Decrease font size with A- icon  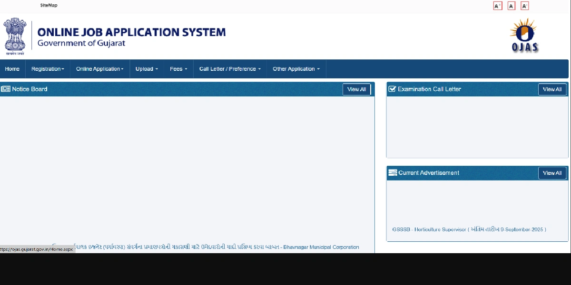tap(525, 6)
